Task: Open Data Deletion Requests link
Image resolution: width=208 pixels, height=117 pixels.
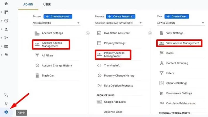Action: click(x=118, y=86)
